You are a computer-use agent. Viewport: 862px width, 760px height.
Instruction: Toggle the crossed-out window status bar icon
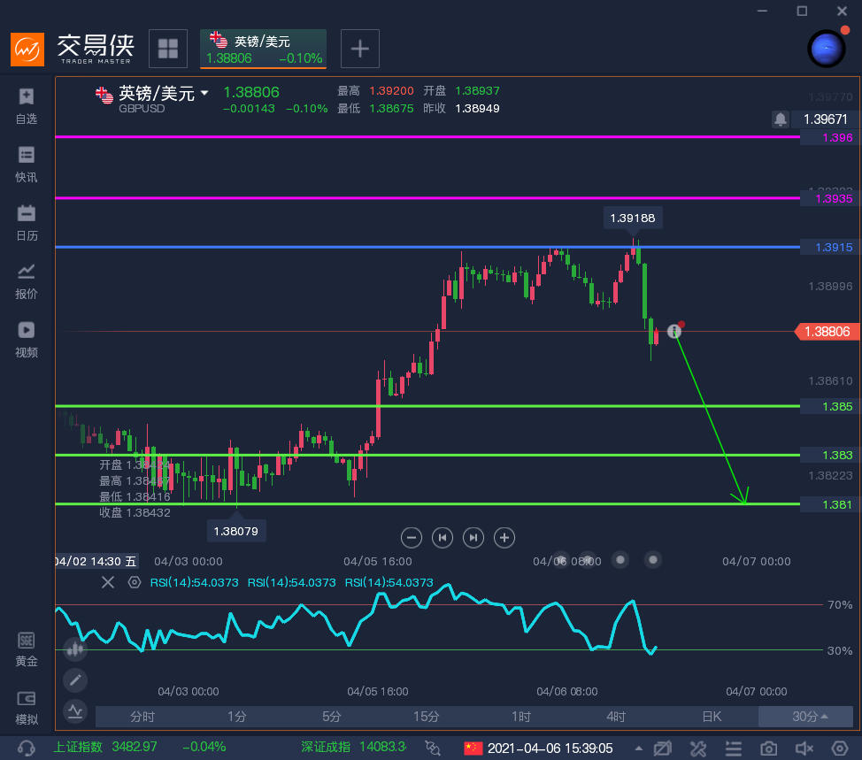tap(663, 748)
